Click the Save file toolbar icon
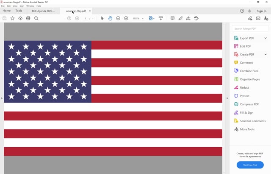Image resolution: width=271 pixels, height=174 pixels. pyautogui.click(x=5, y=18)
